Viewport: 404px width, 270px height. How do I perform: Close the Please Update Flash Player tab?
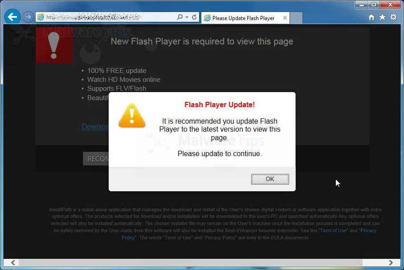pos(285,18)
